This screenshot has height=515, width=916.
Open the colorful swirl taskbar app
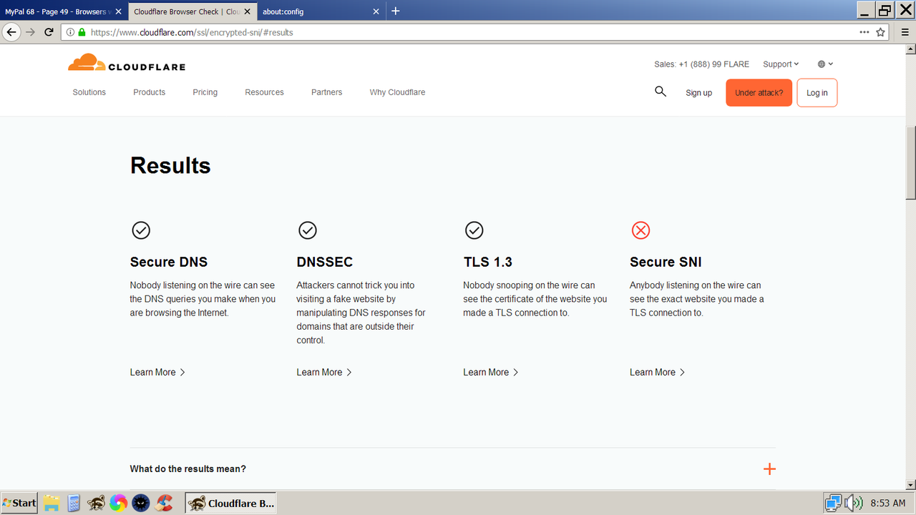click(x=118, y=504)
